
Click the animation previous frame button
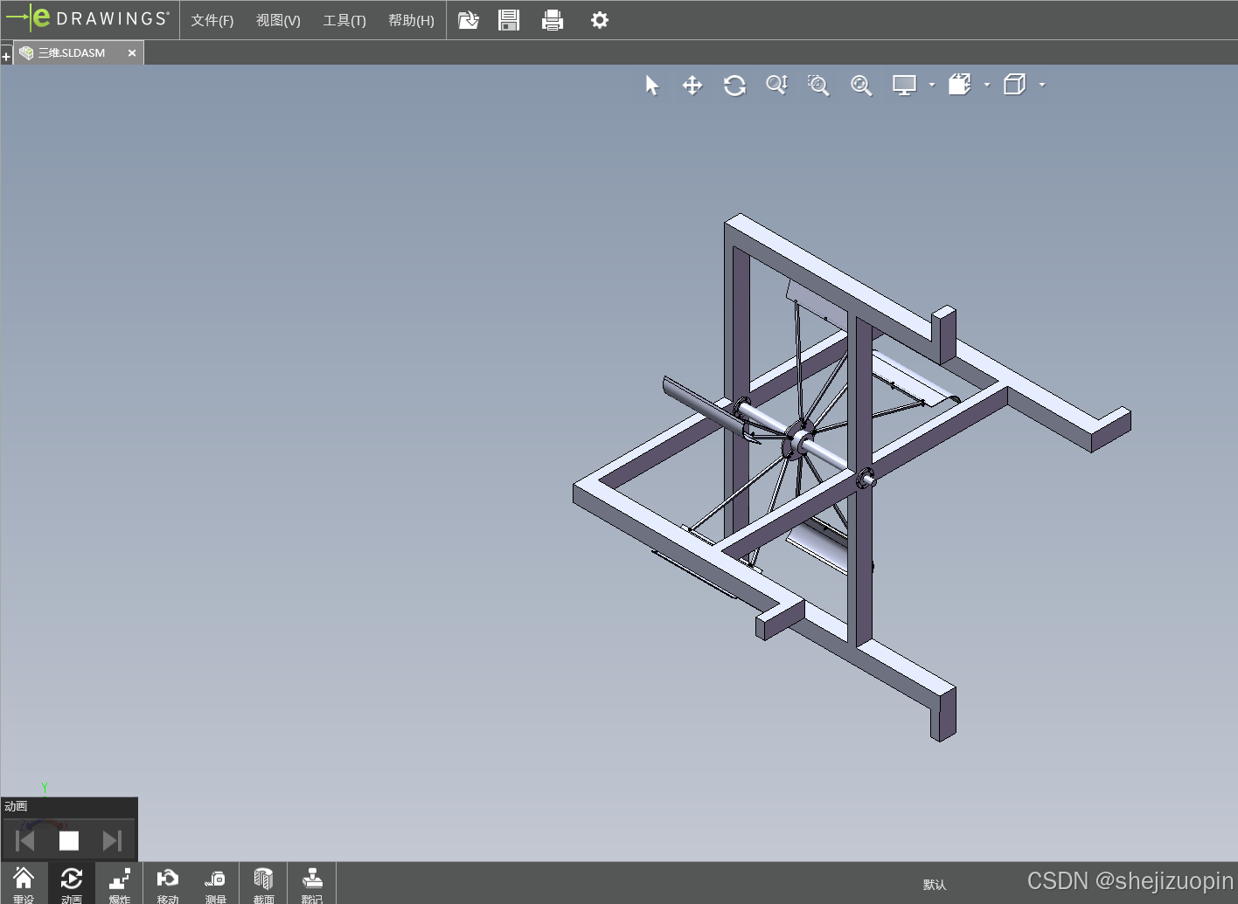[x=24, y=840]
